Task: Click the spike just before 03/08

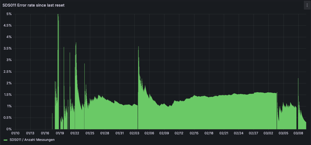Action: 298,79
